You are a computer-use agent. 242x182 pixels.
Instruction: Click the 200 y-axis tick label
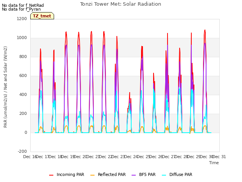(23, 114)
